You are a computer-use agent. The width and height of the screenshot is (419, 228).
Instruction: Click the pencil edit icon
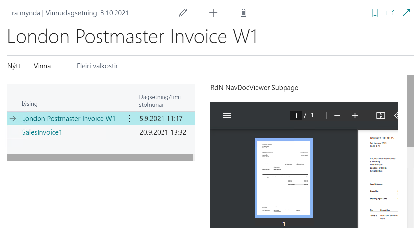[x=183, y=13]
